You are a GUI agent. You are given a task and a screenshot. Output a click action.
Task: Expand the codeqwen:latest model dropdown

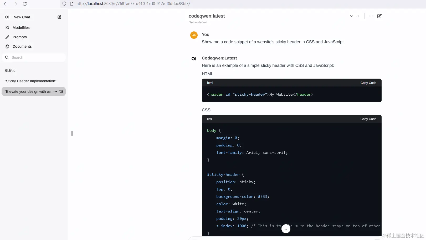(351, 16)
